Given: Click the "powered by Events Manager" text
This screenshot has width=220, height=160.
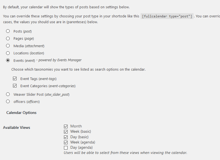Looking at the screenshot, I should (60, 60).
